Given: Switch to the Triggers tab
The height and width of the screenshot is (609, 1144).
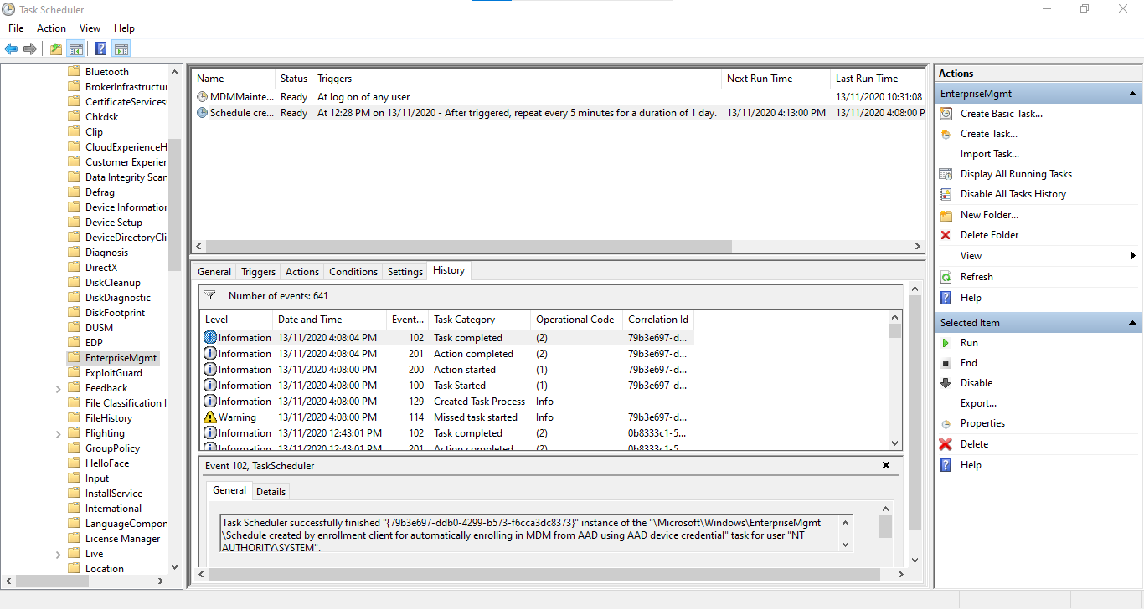Looking at the screenshot, I should [x=257, y=271].
